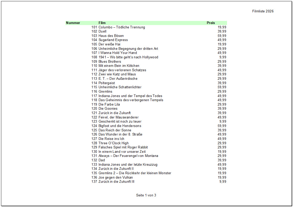Select the 'Nummer' column header

click(73, 23)
